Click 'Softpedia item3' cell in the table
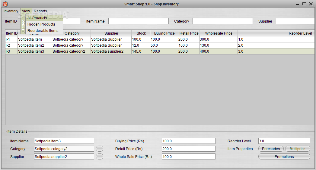 click(x=35, y=51)
